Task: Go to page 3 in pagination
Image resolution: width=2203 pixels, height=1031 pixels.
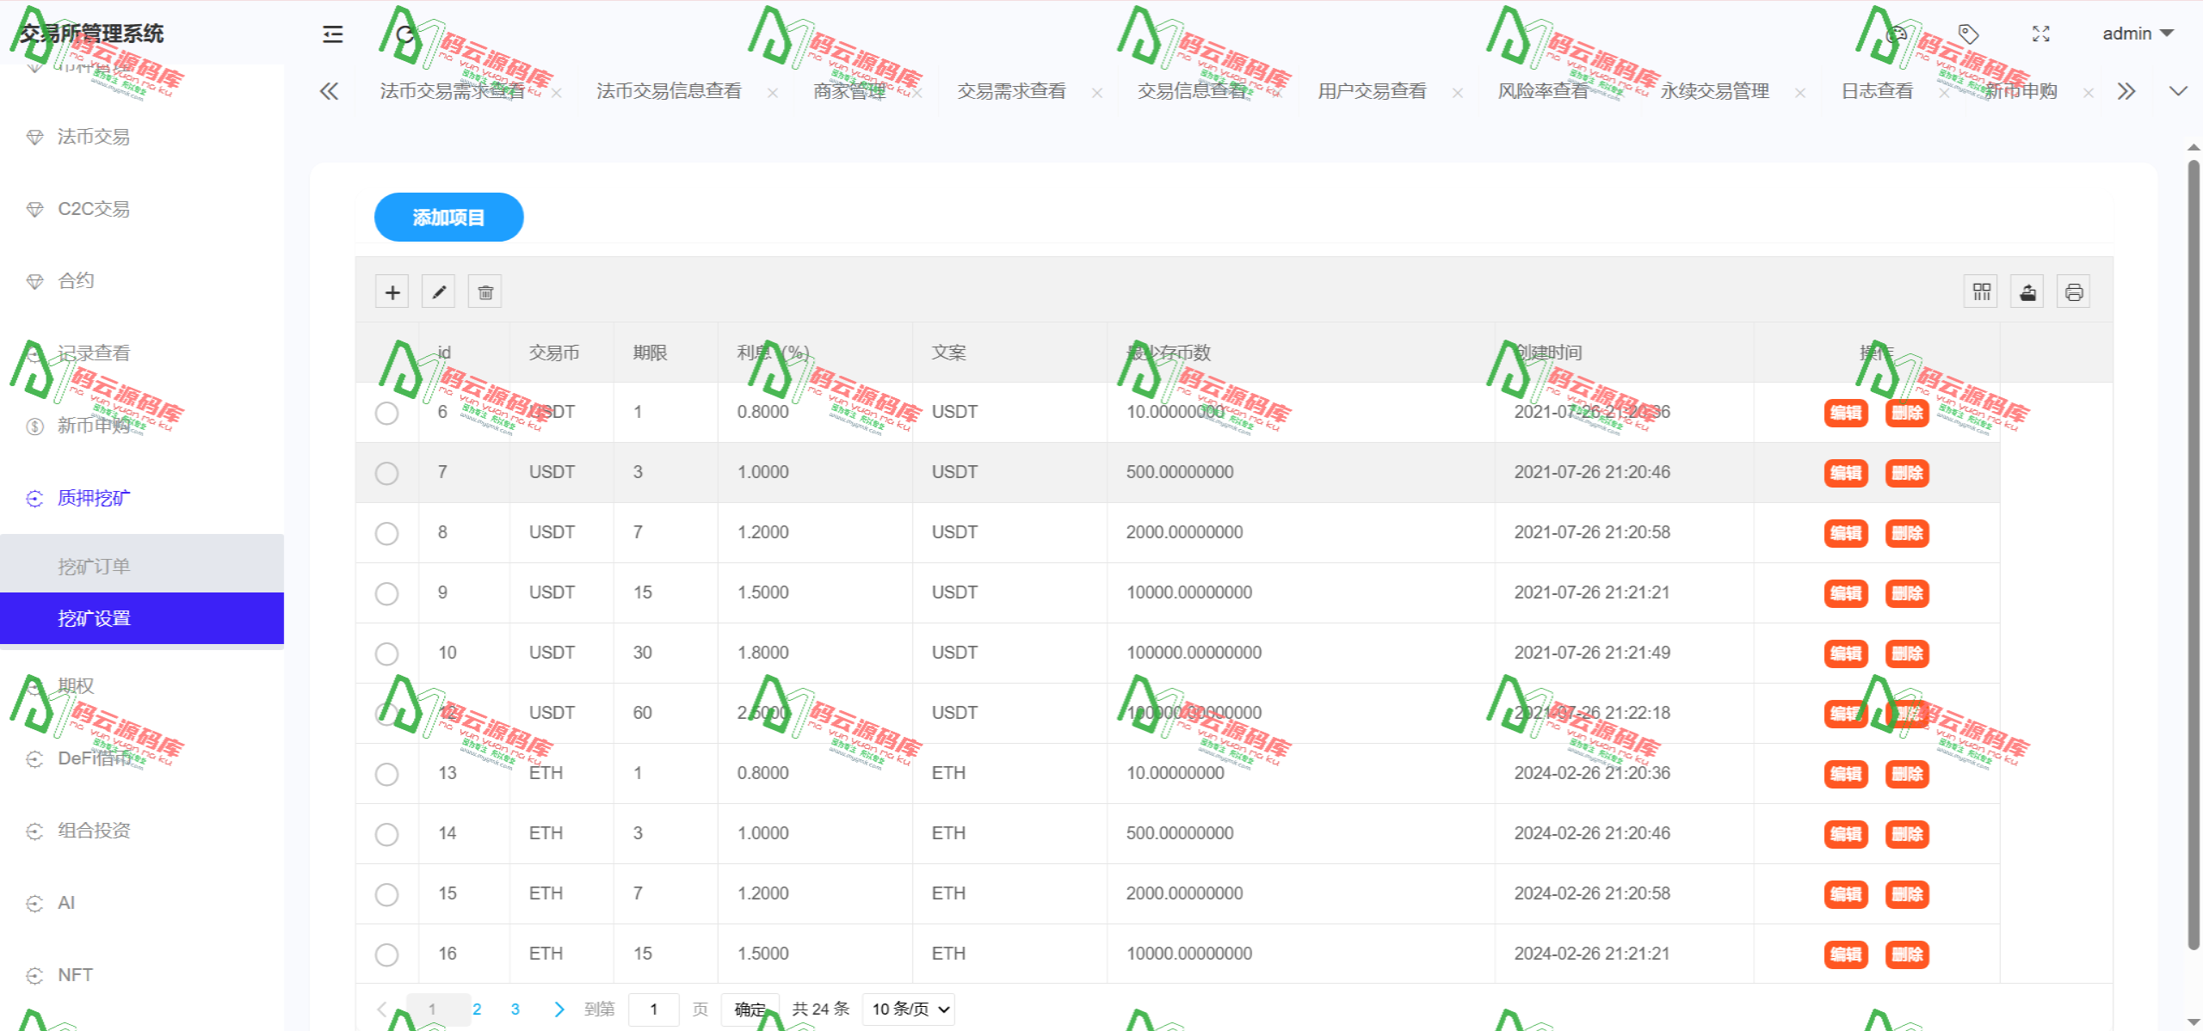Action: [x=515, y=1009]
